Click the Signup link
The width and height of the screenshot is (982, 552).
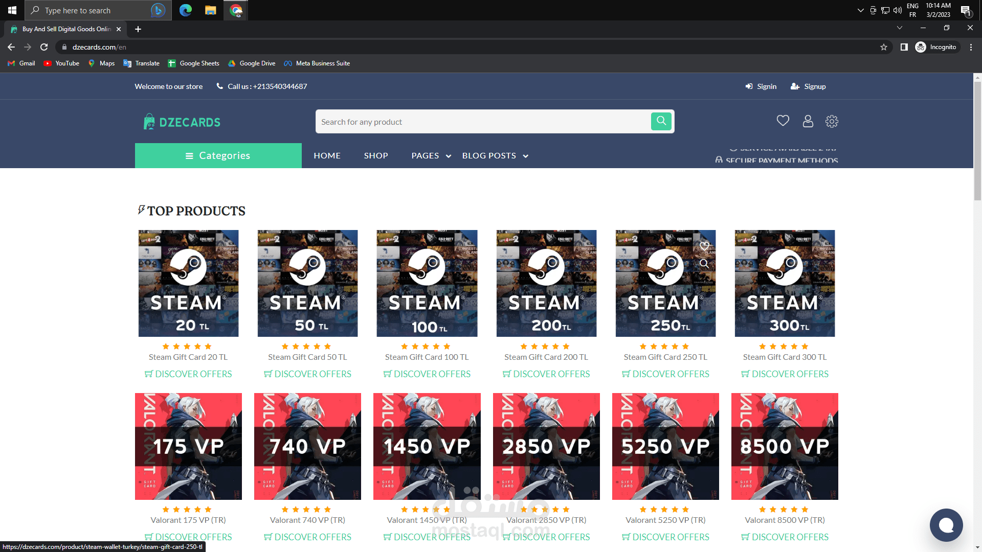[808, 86]
